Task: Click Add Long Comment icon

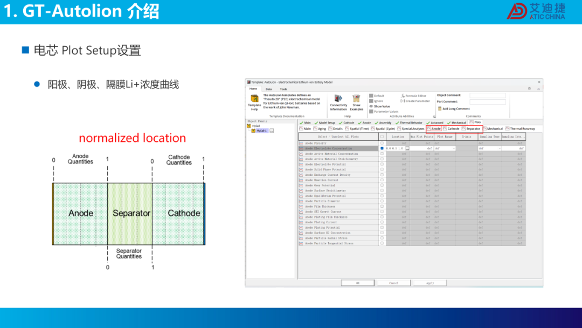Action: (440, 109)
